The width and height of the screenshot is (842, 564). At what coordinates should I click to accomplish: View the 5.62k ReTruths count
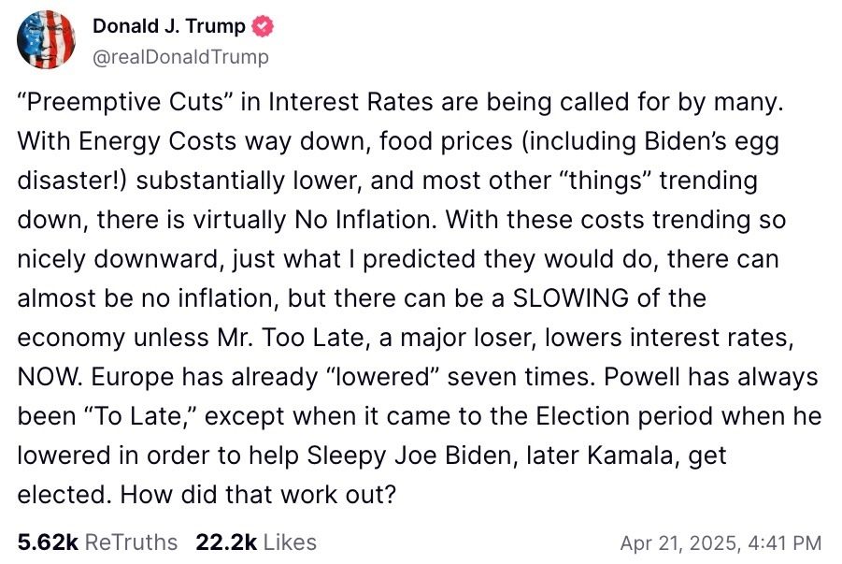pyautogui.click(x=48, y=542)
